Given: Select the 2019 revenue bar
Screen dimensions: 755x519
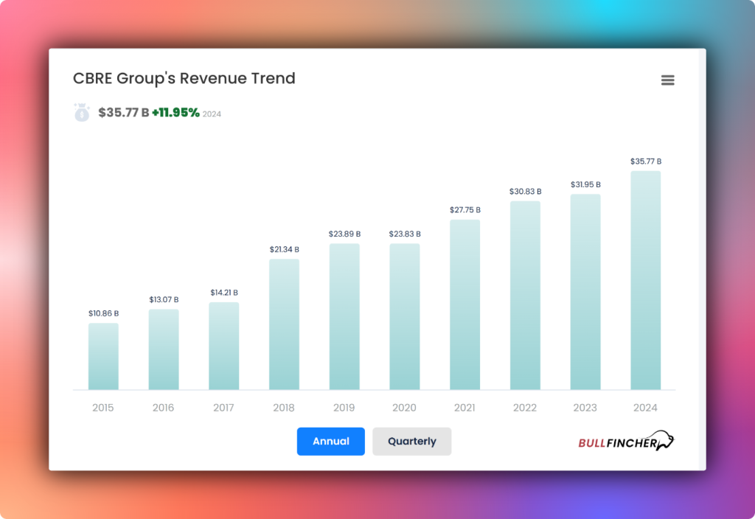Looking at the screenshot, I should pos(344,316).
